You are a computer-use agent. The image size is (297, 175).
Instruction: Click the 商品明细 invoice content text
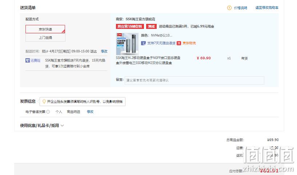point(73,112)
